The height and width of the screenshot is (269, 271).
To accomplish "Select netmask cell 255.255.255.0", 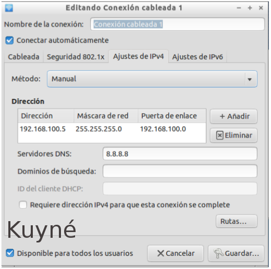I will [98, 129].
